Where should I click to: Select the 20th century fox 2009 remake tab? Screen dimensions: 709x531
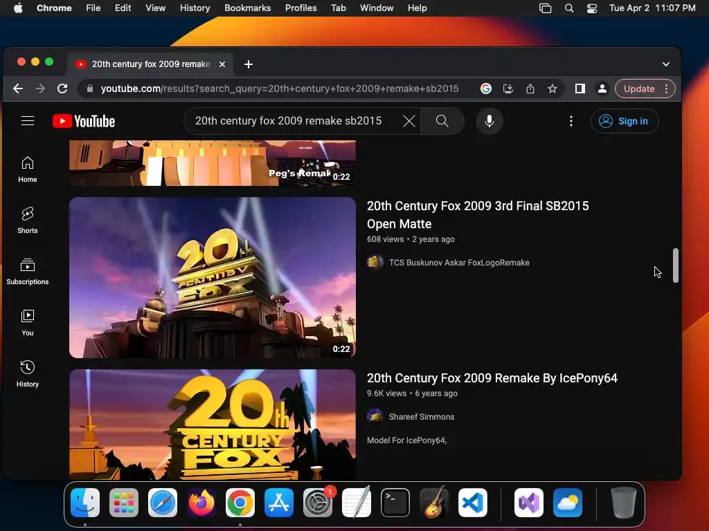150,64
